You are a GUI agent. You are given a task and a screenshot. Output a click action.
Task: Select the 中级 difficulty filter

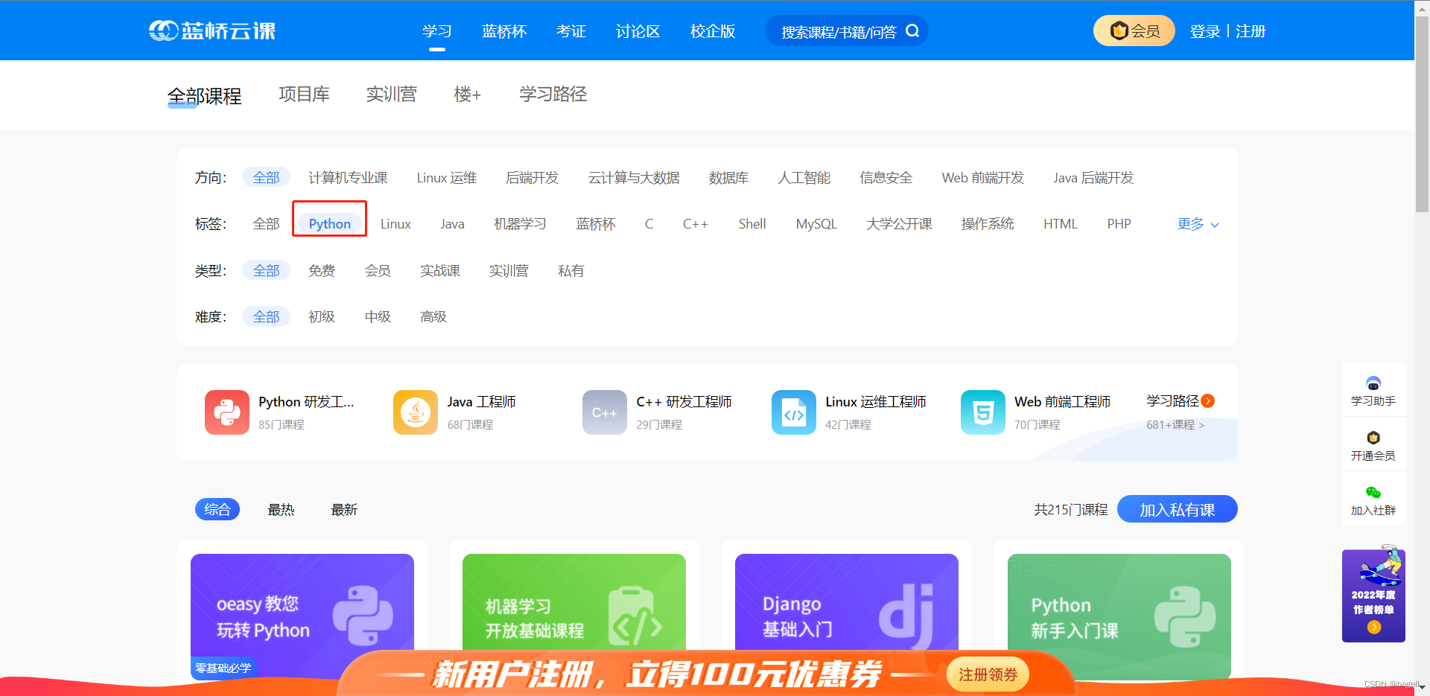378,317
